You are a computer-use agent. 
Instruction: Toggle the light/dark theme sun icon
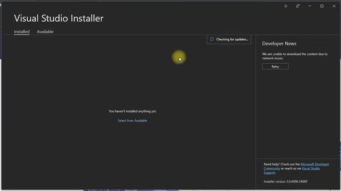tap(286, 6)
